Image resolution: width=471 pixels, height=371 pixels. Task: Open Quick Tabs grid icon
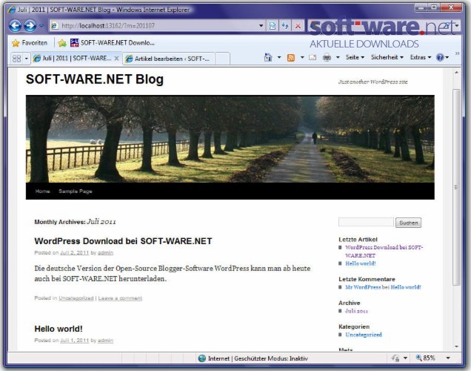coord(17,59)
